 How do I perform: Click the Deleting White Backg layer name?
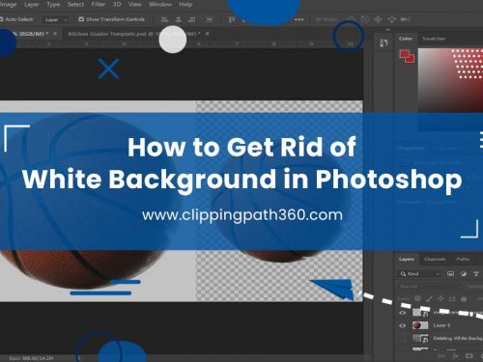tap(458, 339)
